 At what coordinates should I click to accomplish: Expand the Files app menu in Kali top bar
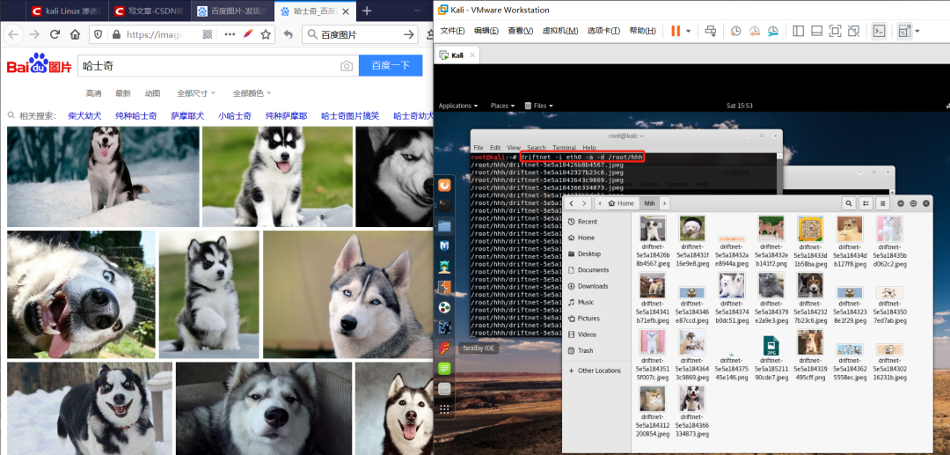click(538, 106)
